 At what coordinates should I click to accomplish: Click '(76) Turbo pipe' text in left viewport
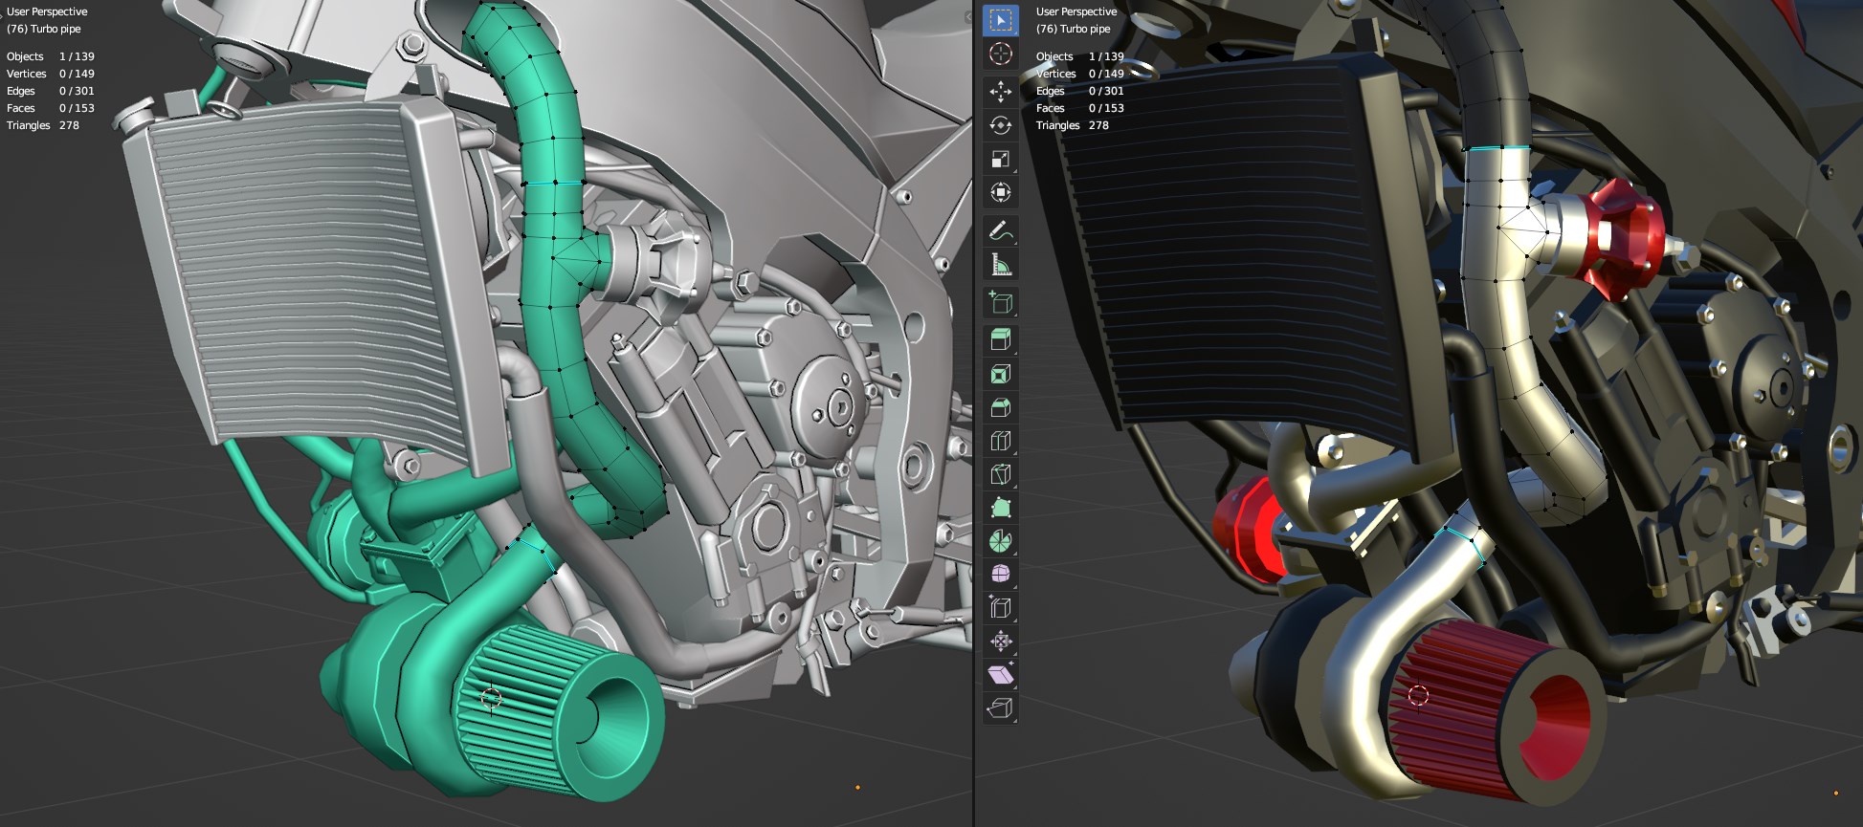click(44, 29)
